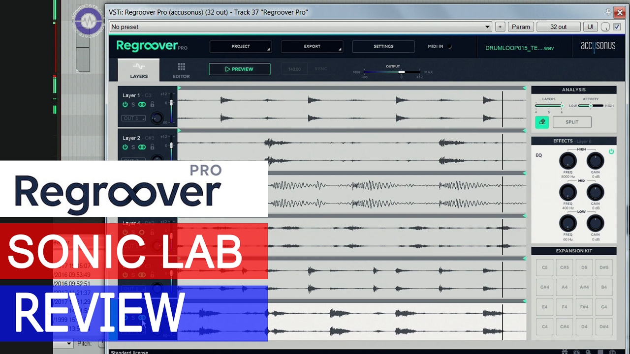The height and width of the screenshot is (354, 630).
Task: Click the PREVIEW play button
Action: (239, 69)
